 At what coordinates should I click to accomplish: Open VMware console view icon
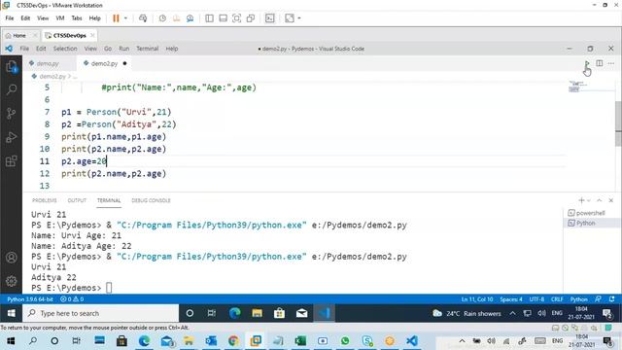point(270,18)
